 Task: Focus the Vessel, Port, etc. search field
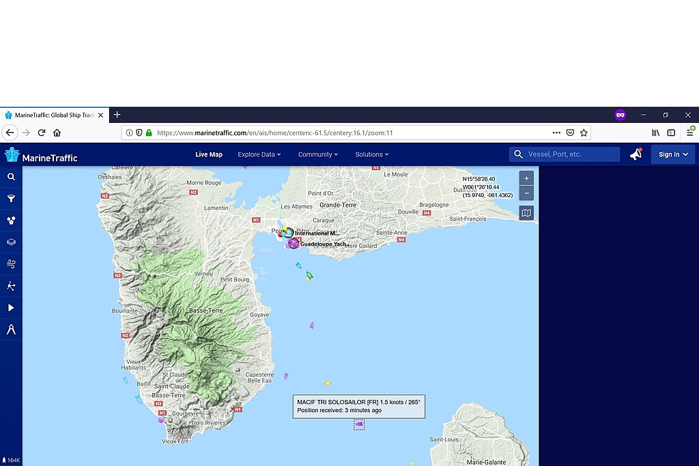pyautogui.click(x=565, y=154)
